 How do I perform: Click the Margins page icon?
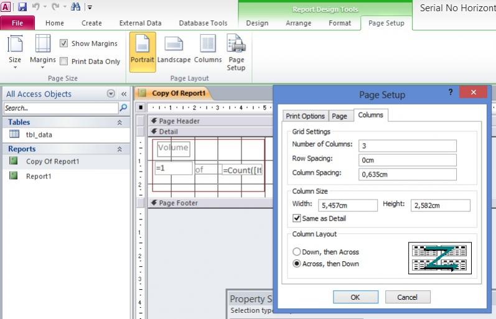43,44
